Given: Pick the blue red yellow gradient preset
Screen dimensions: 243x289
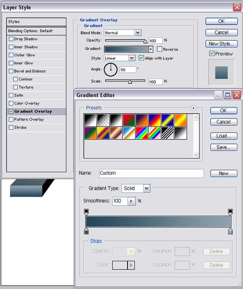Looking at the screenshot, I should [155, 120].
